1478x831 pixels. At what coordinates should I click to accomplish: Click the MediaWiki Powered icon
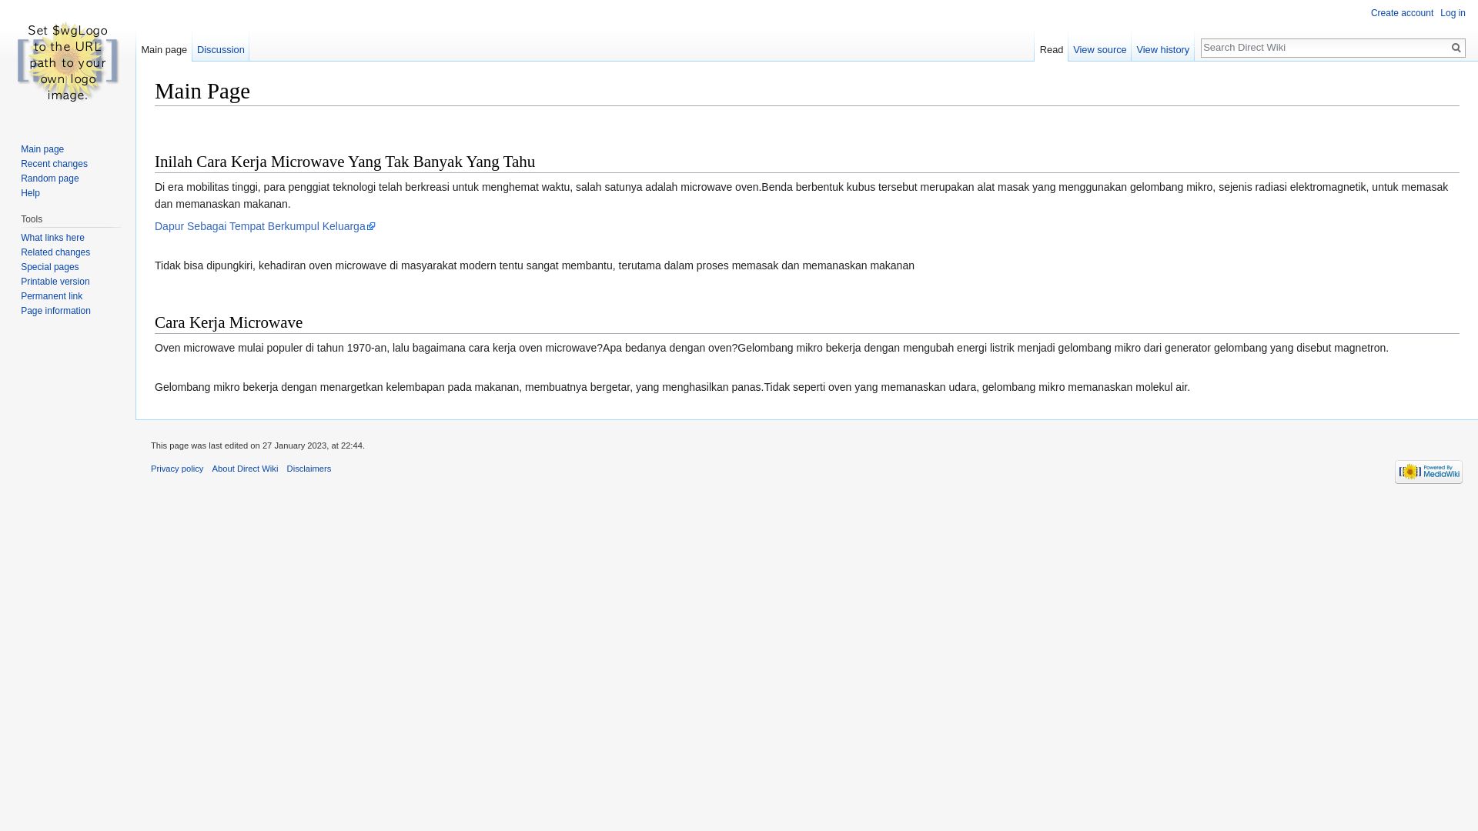click(1428, 472)
